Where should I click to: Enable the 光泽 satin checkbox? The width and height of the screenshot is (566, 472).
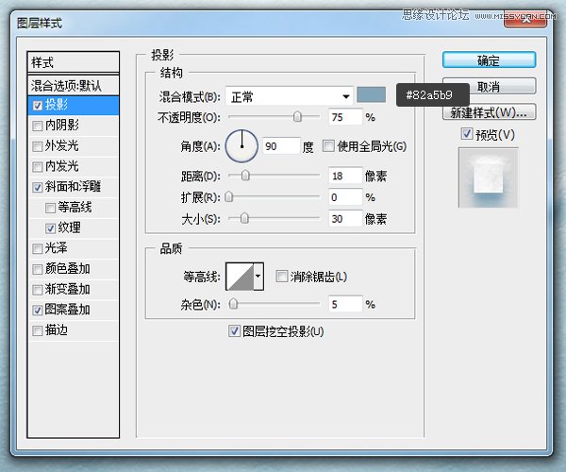(x=38, y=248)
